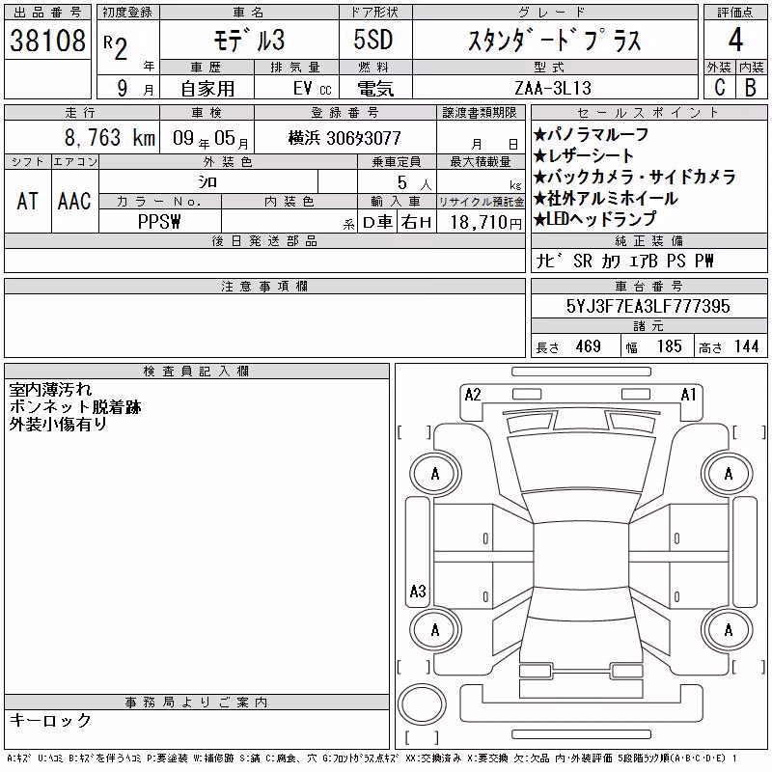Select the sales point ★社外アルミホイール
The image size is (772, 772).
606,199
